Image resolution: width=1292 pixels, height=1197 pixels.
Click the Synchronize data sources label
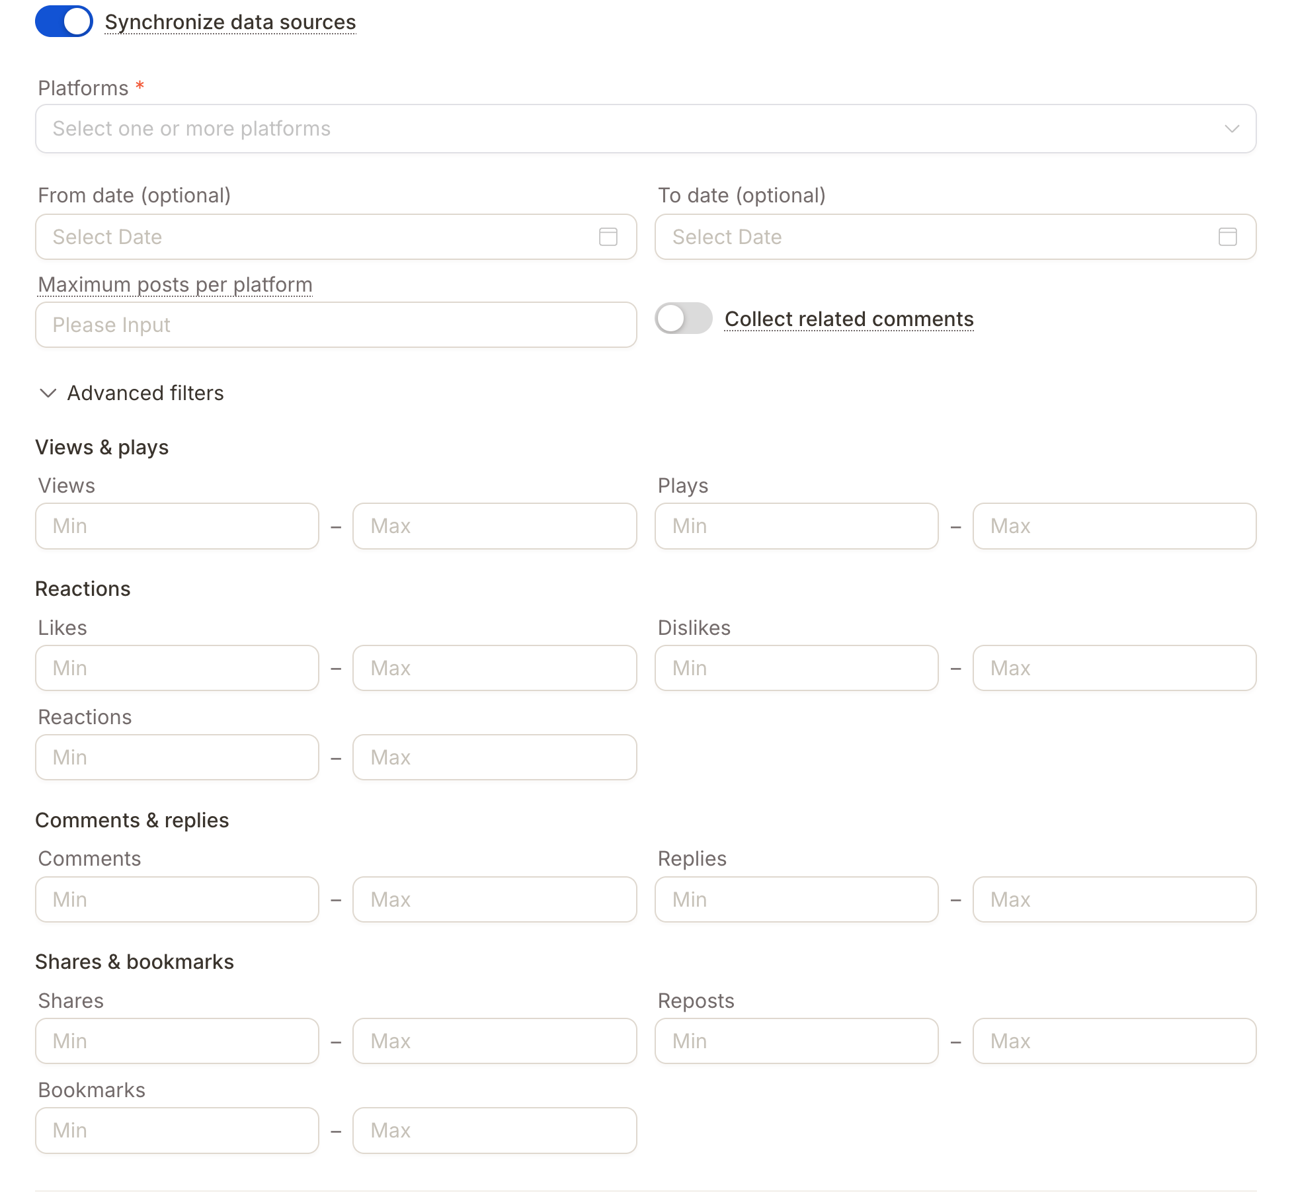tap(230, 22)
